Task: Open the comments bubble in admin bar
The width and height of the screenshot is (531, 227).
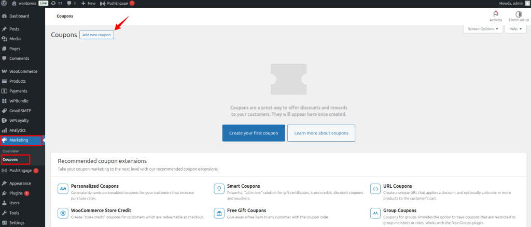Action: coord(71,3)
